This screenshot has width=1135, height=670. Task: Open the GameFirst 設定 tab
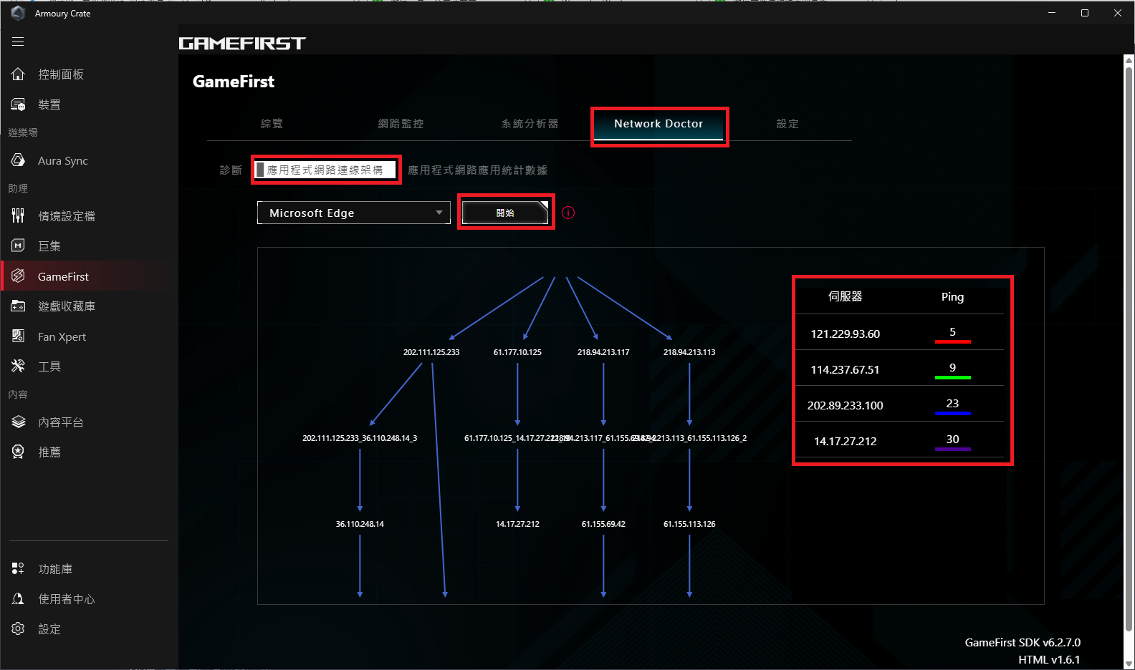click(787, 124)
